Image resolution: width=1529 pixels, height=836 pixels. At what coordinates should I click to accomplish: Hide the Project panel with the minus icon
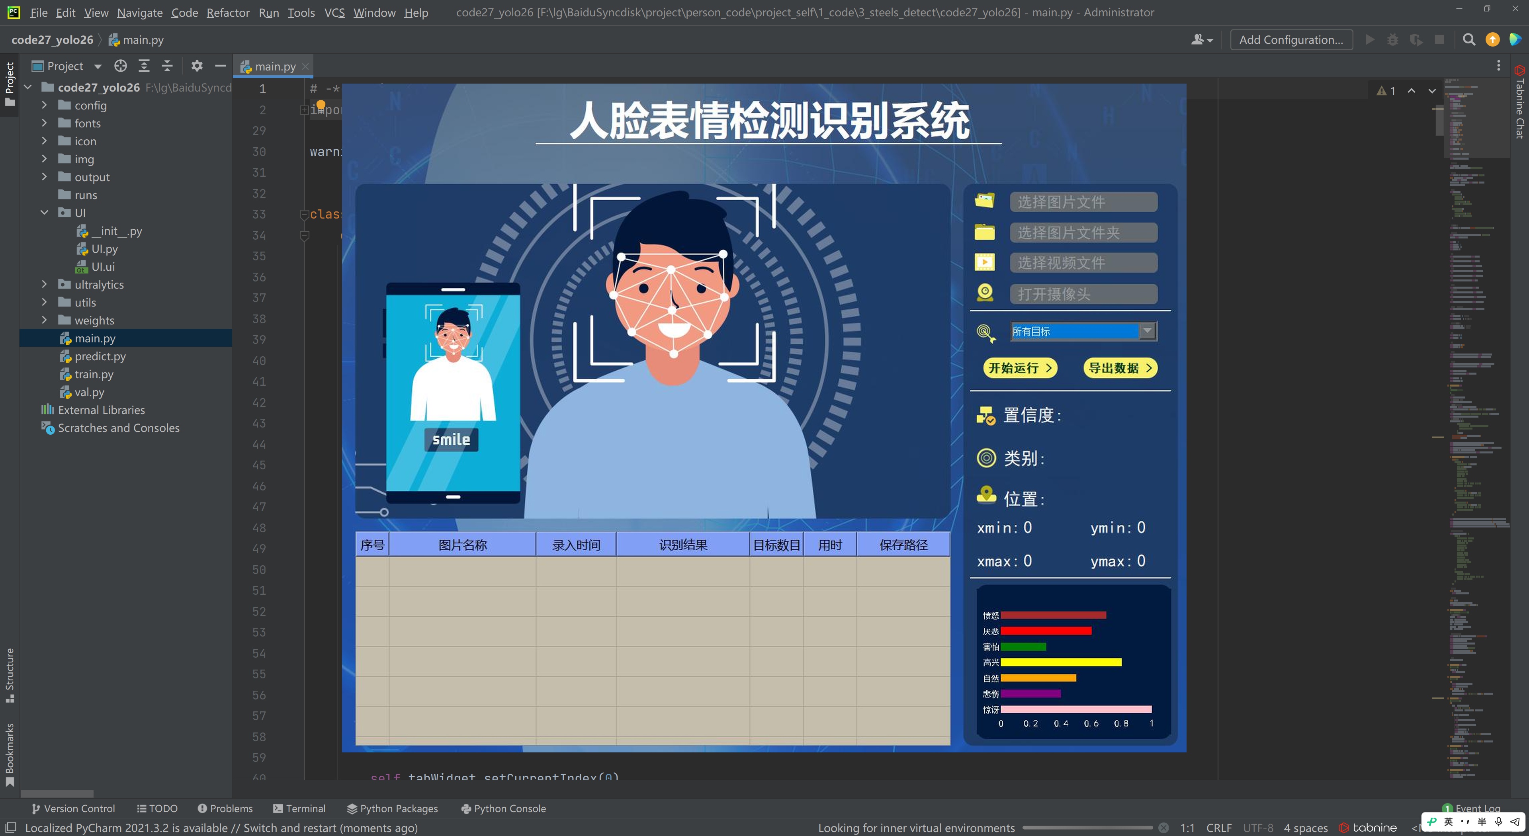click(220, 66)
